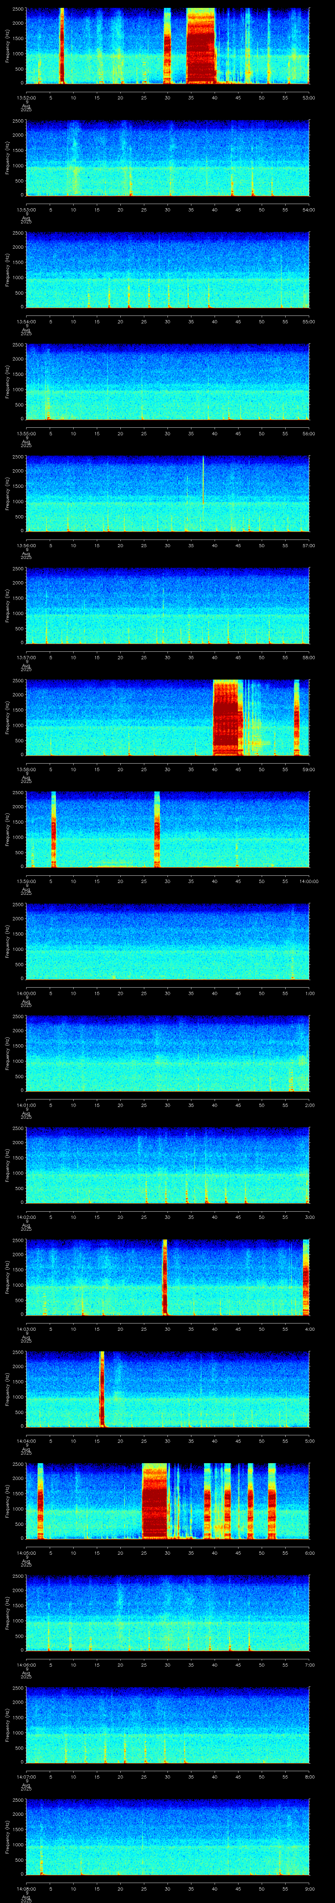
Task: Click the 14:08:00 start time label
Action: pyautogui.click(x=26, y=1888)
